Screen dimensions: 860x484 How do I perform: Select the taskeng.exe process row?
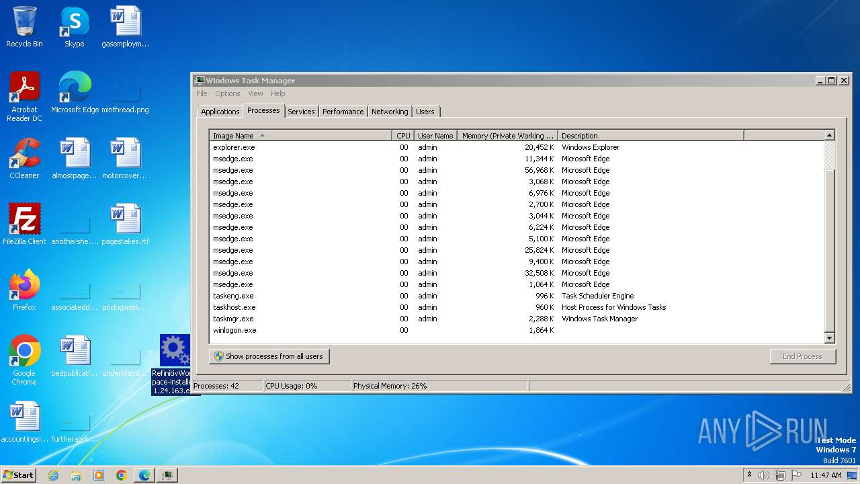click(x=516, y=296)
